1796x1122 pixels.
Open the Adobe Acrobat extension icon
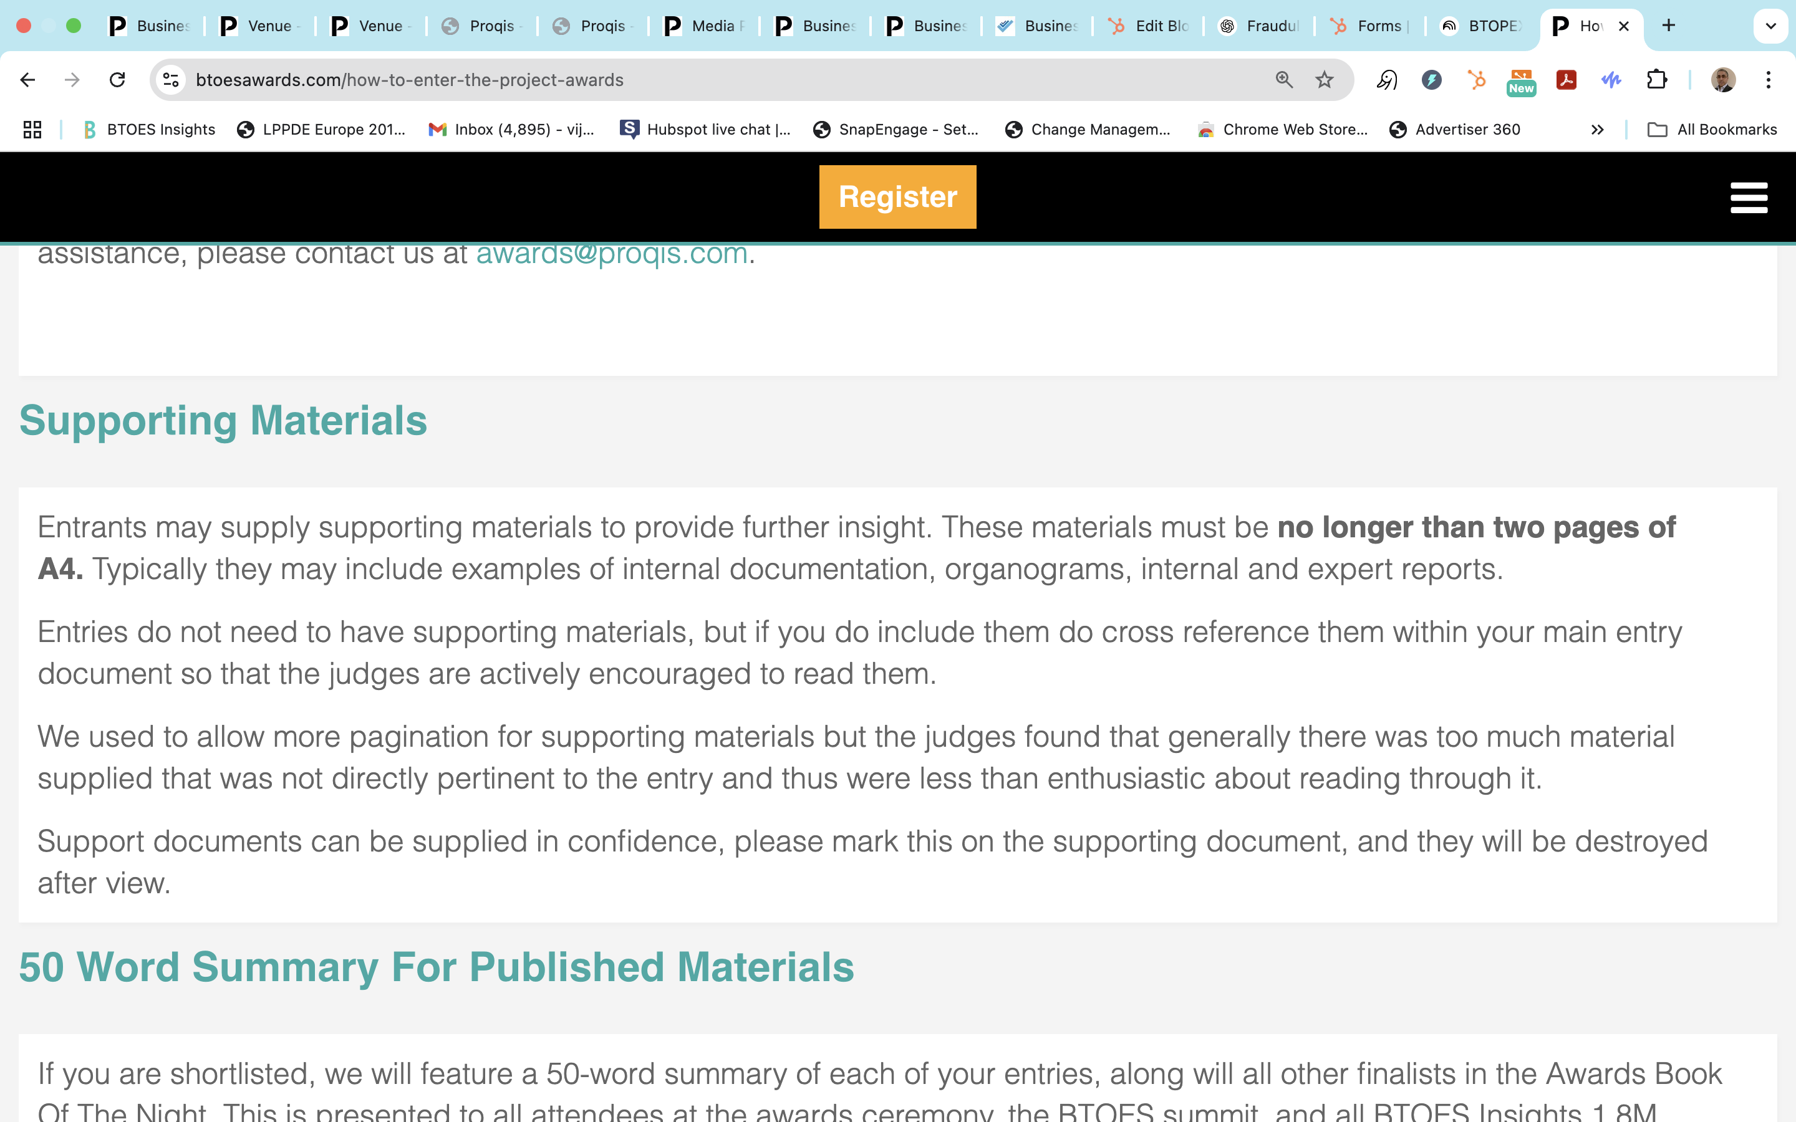click(x=1566, y=79)
